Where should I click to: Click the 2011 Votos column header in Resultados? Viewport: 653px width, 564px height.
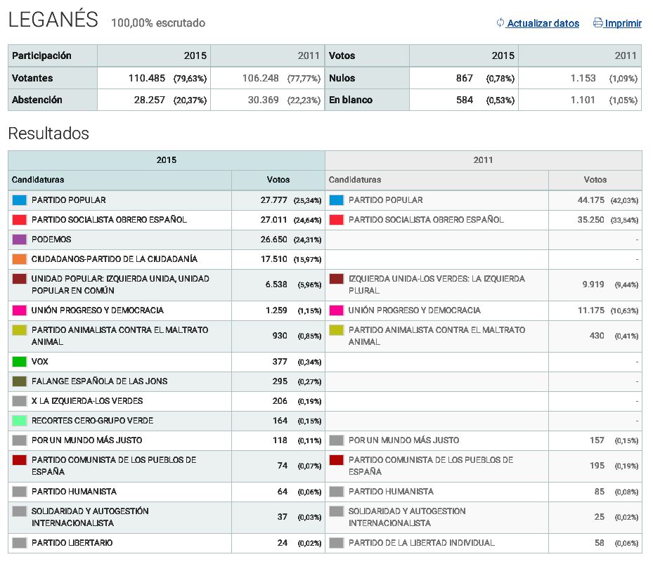[595, 180]
